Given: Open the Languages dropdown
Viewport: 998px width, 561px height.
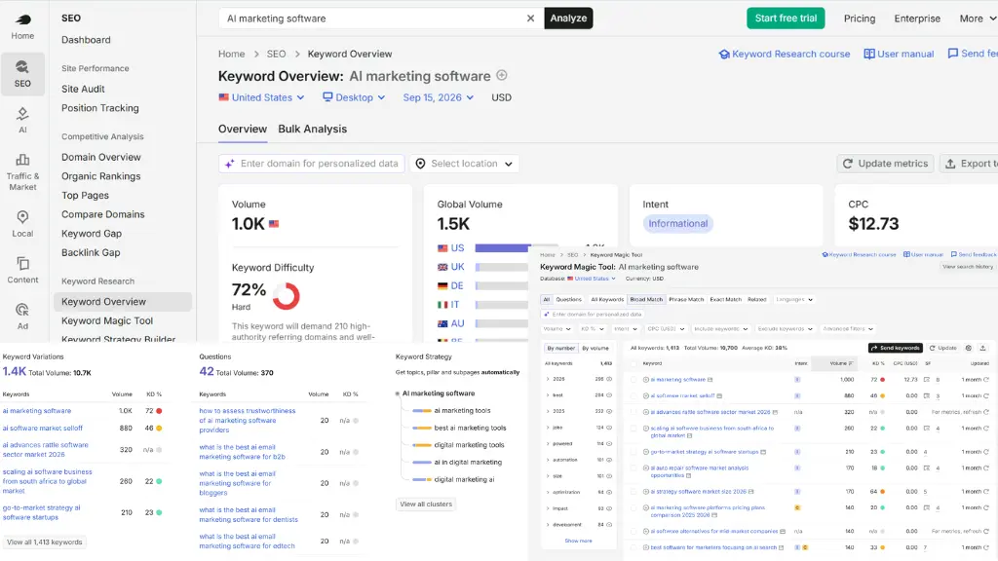Looking at the screenshot, I should (x=794, y=300).
